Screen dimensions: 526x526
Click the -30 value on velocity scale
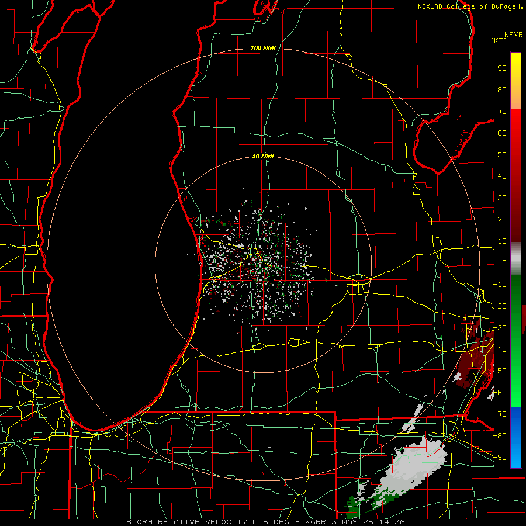click(x=500, y=328)
